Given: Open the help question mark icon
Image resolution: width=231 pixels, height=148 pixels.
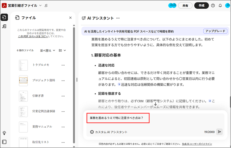Looking at the screenshot, I should pyautogui.click(x=213, y=6).
